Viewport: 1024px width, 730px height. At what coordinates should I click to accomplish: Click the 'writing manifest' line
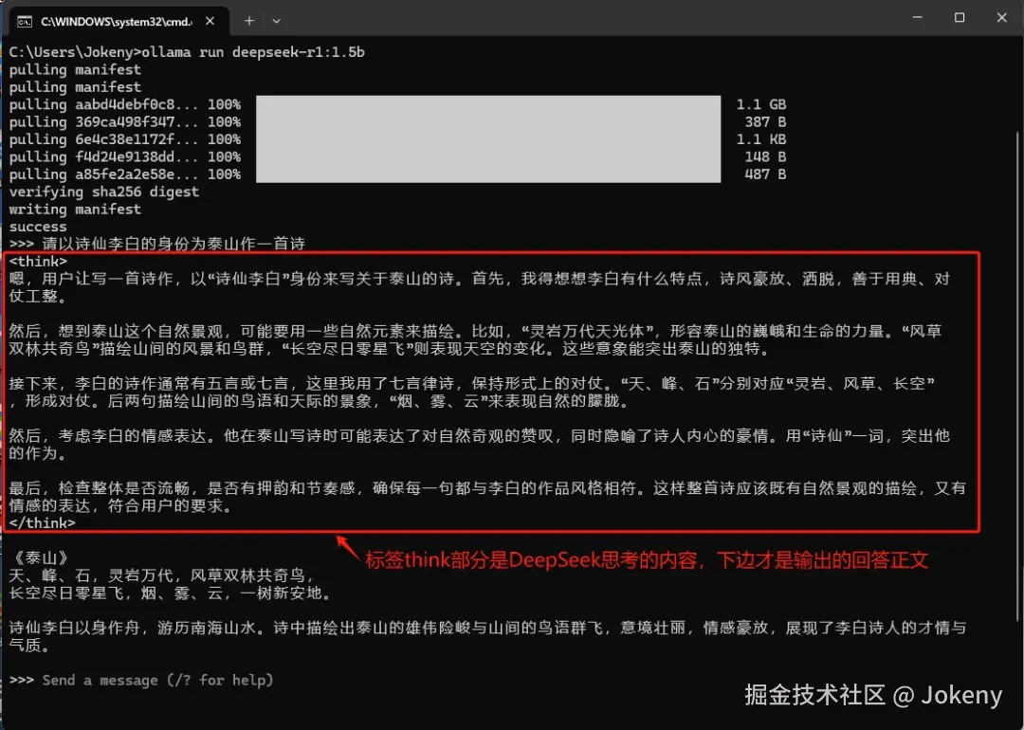point(75,210)
